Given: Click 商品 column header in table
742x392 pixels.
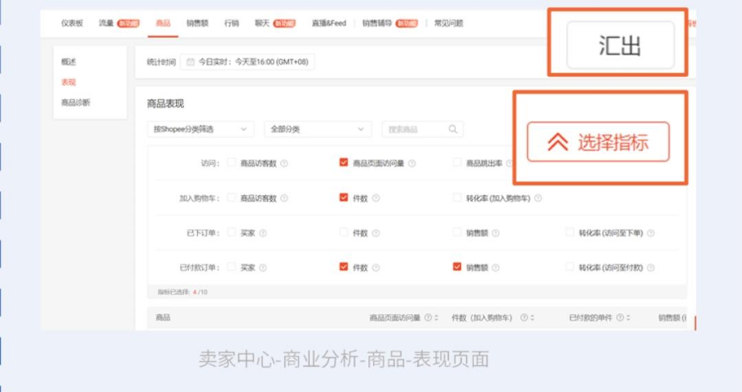Looking at the screenshot, I should pyautogui.click(x=163, y=317).
